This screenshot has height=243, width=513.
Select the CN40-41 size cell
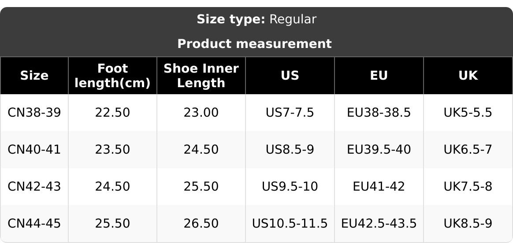[34, 150]
